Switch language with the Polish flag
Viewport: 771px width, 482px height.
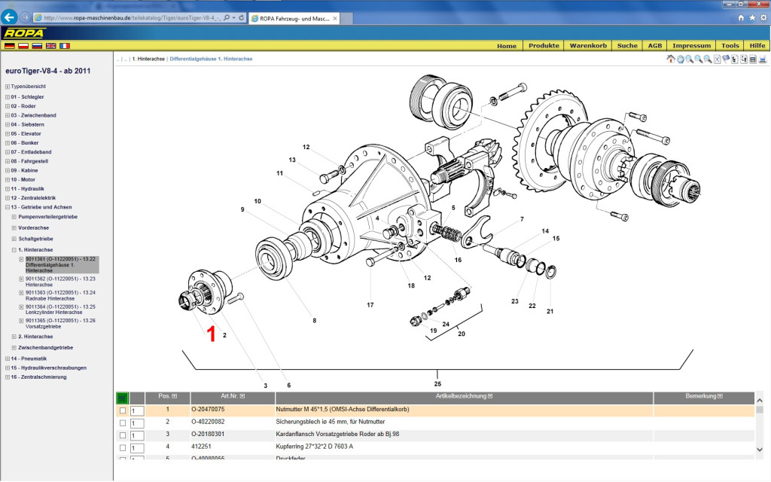[23, 46]
